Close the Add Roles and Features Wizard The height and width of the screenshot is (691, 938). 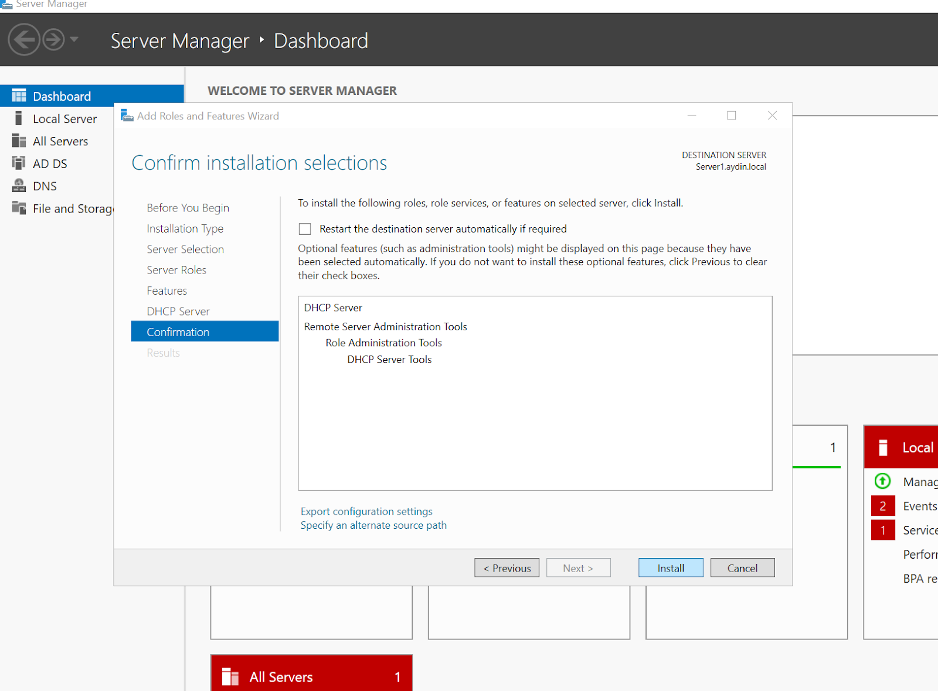(x=772, y=115)
